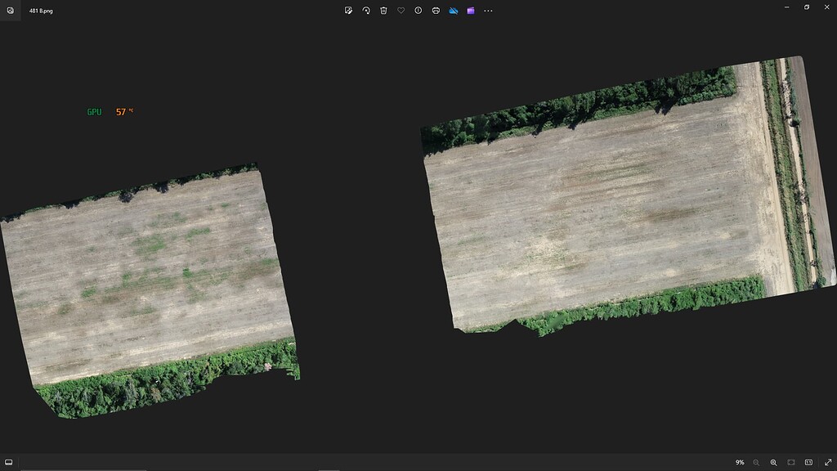This screenshot has width=837, height=471.
Task: Delete 481 B.png using the trash icon
Action: tap(383, 11)
